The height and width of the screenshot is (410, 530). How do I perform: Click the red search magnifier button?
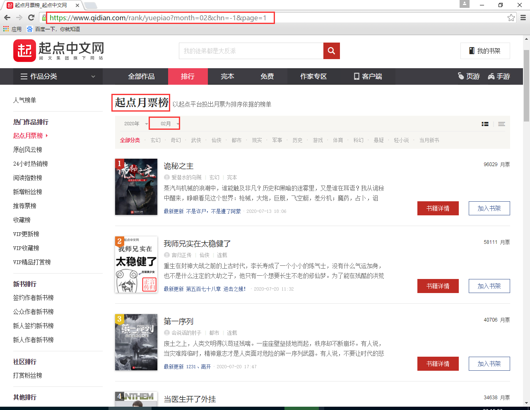(331, 51)
